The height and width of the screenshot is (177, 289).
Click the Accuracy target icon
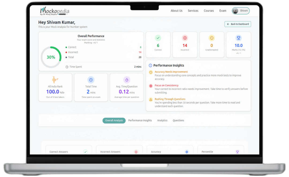click(187, 152)
